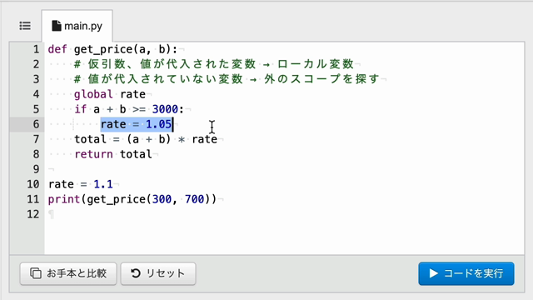
Task: Click the file icon on main.py tab
Action: (57, 26)
